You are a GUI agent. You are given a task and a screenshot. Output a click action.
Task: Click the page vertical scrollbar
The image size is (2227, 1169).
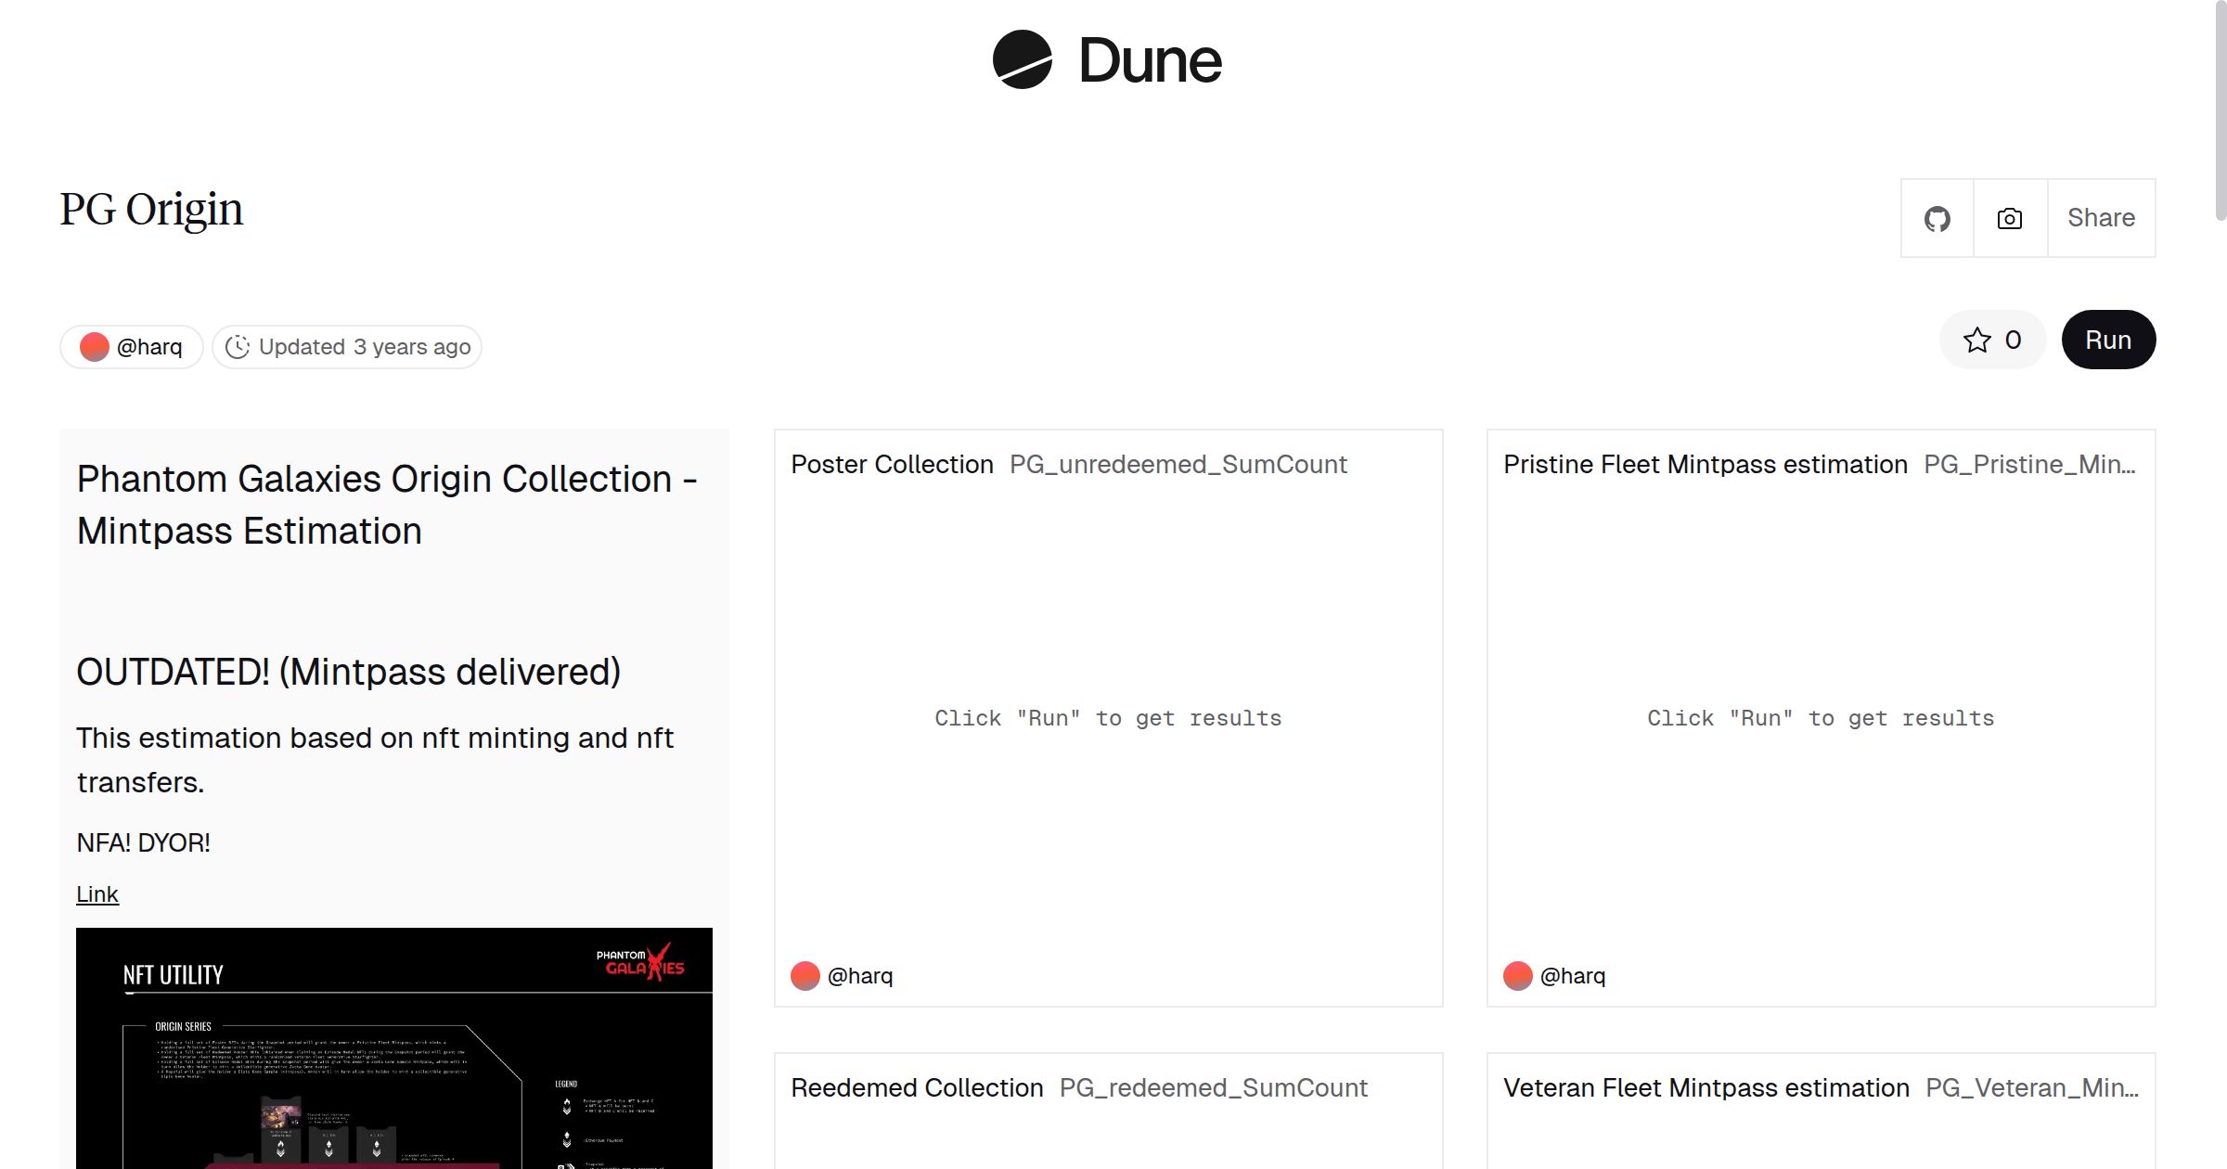click(x=2220, y=111)
